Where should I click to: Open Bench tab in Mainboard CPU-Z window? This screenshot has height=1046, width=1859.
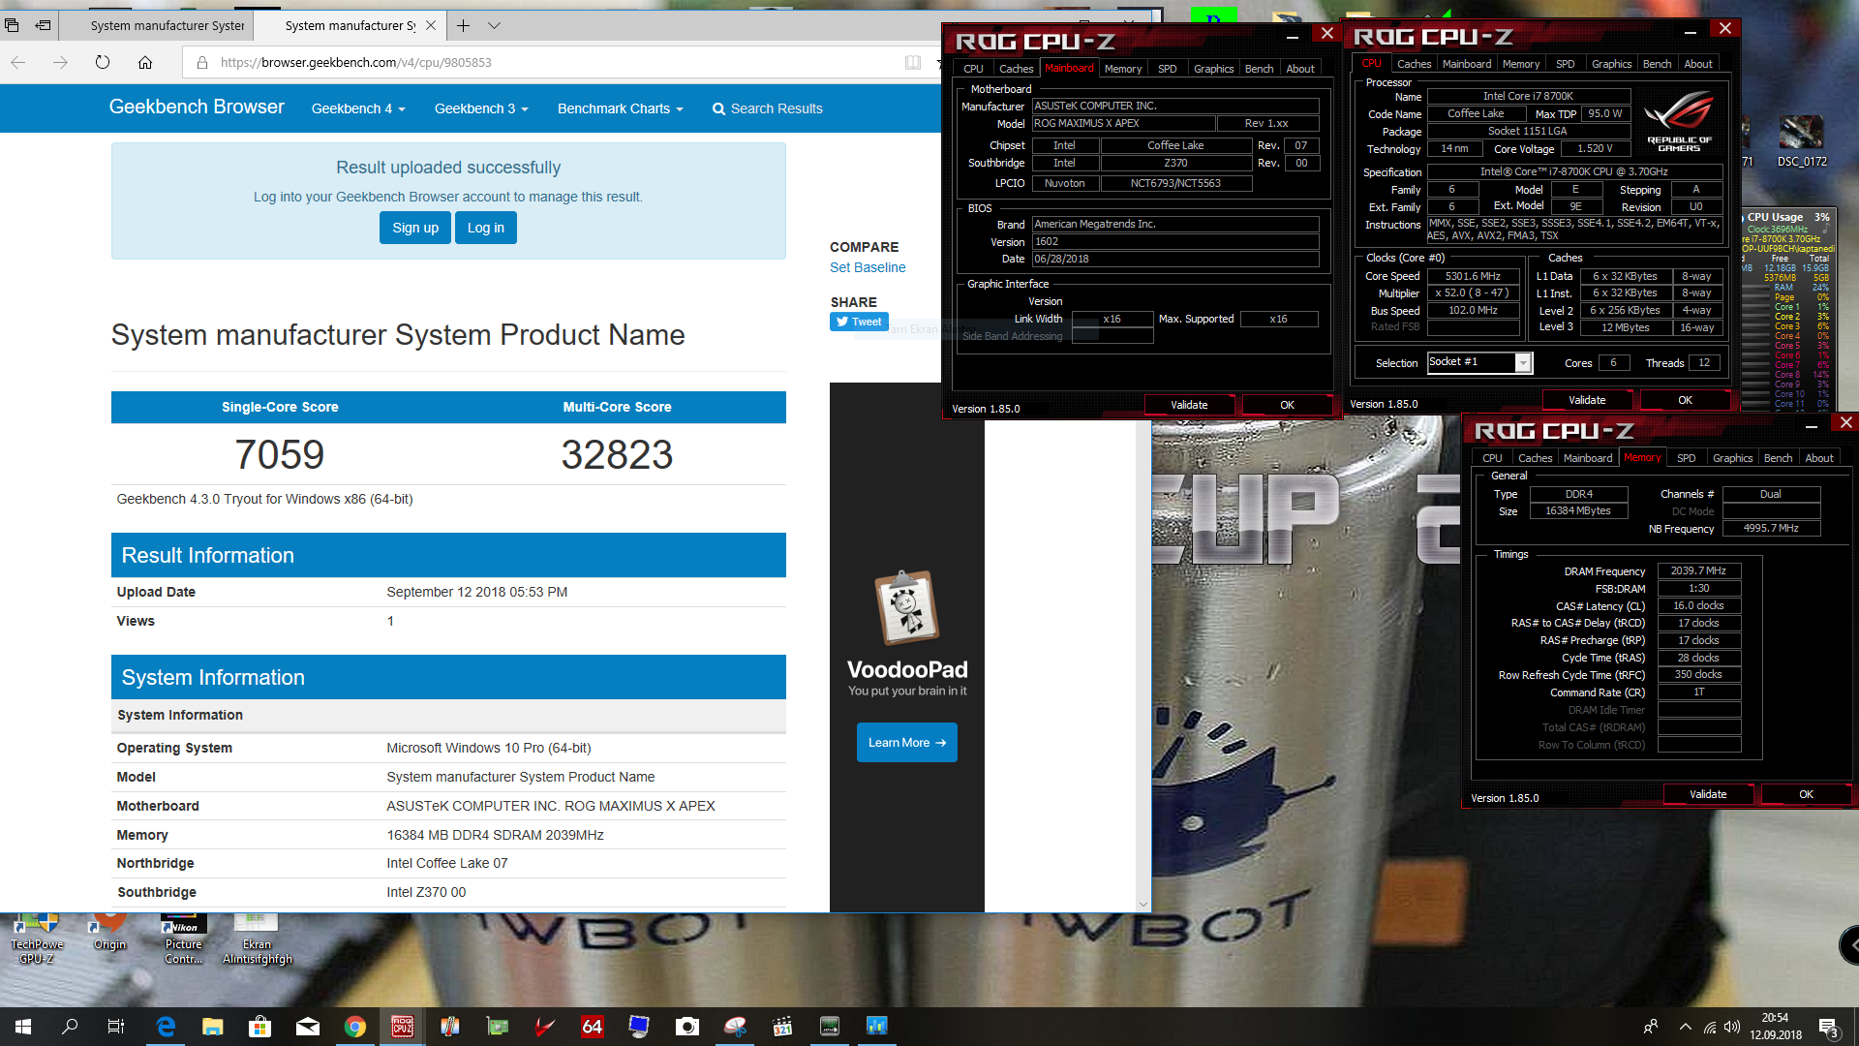pyautogui.click(x=1259, y=69)
